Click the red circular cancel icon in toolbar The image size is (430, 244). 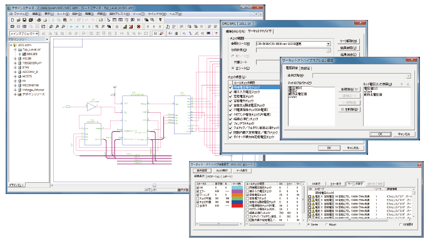[138, 27]
